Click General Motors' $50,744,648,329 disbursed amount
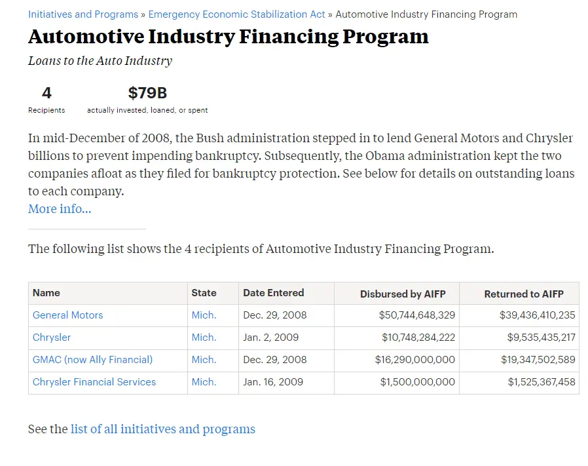Viewport: 588px width, 466px height. coord(416,315)
